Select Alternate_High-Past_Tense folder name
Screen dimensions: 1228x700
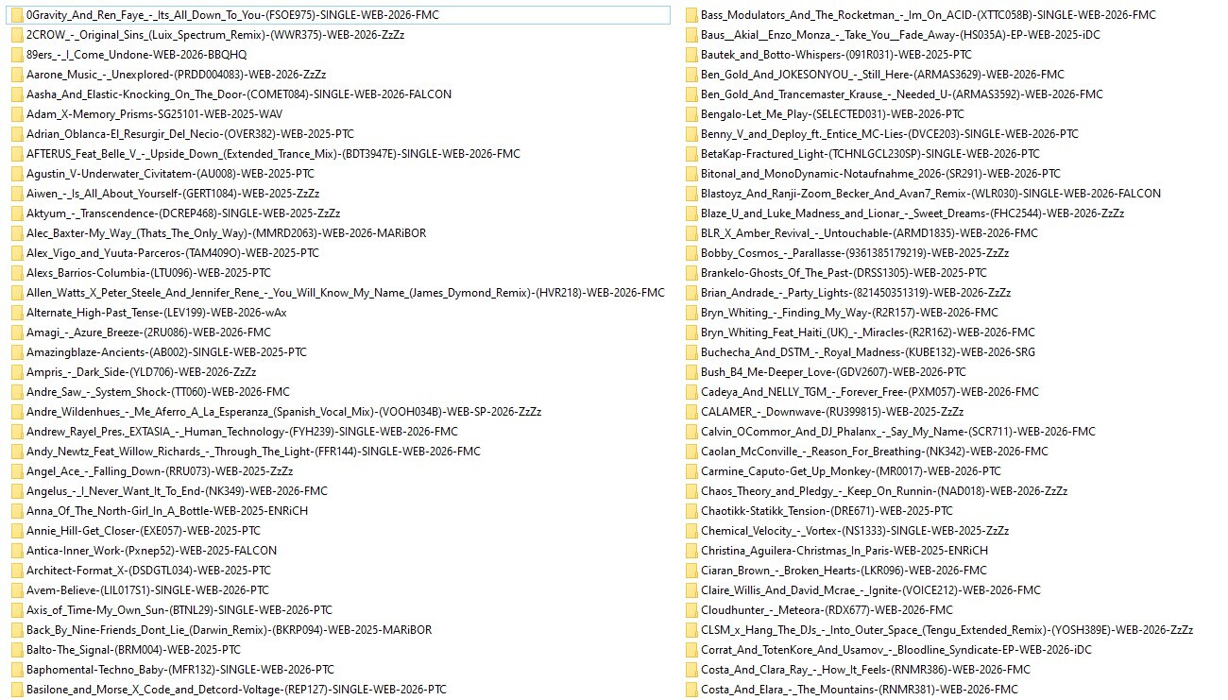click(157, 313)
